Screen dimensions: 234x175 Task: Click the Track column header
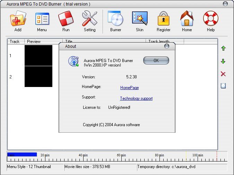coord(16,41)
